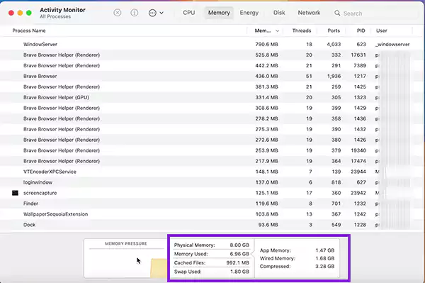Select the WallpaperSequoiaExtension process
The width and height of the screenshot is (425, 283).
tap(212, 214)
